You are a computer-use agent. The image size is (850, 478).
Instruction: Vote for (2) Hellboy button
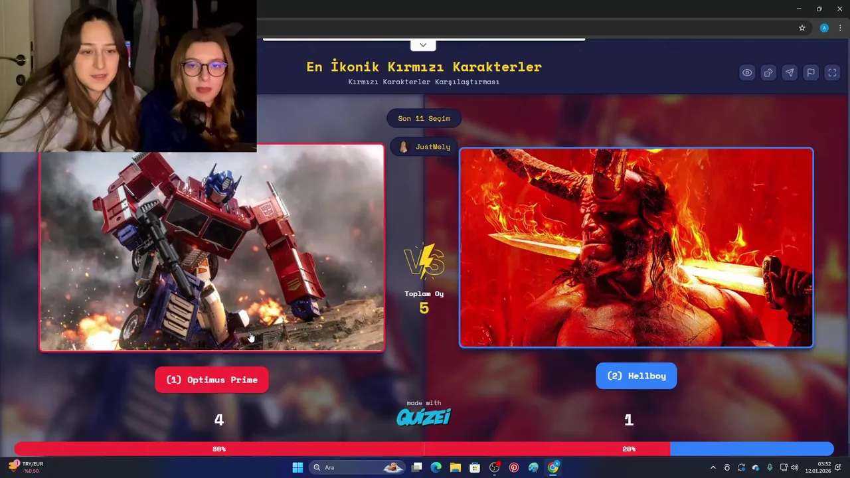coord(636,376)
